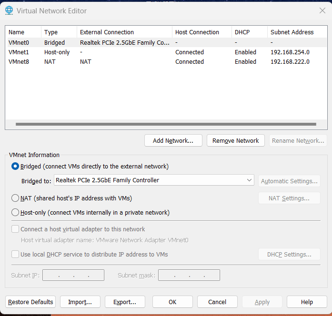Image resolution: width=332 pixels, height=316 pixels.
Task: Click VMnet1's Enabled DHCP cell
Action: tap(245, 52)
